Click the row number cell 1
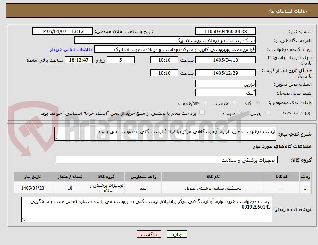 305,188
